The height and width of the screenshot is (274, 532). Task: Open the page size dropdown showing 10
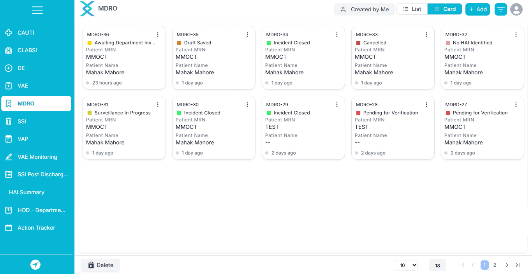tap(406, 265)
